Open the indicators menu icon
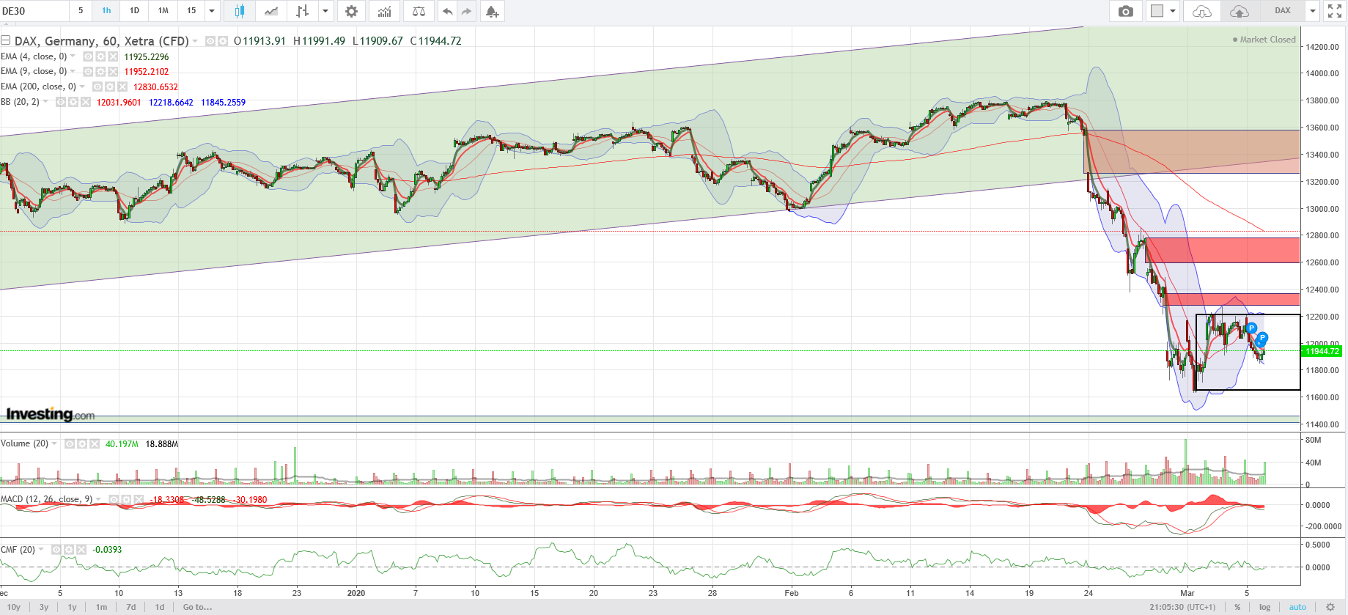 [x=385, y=11]
